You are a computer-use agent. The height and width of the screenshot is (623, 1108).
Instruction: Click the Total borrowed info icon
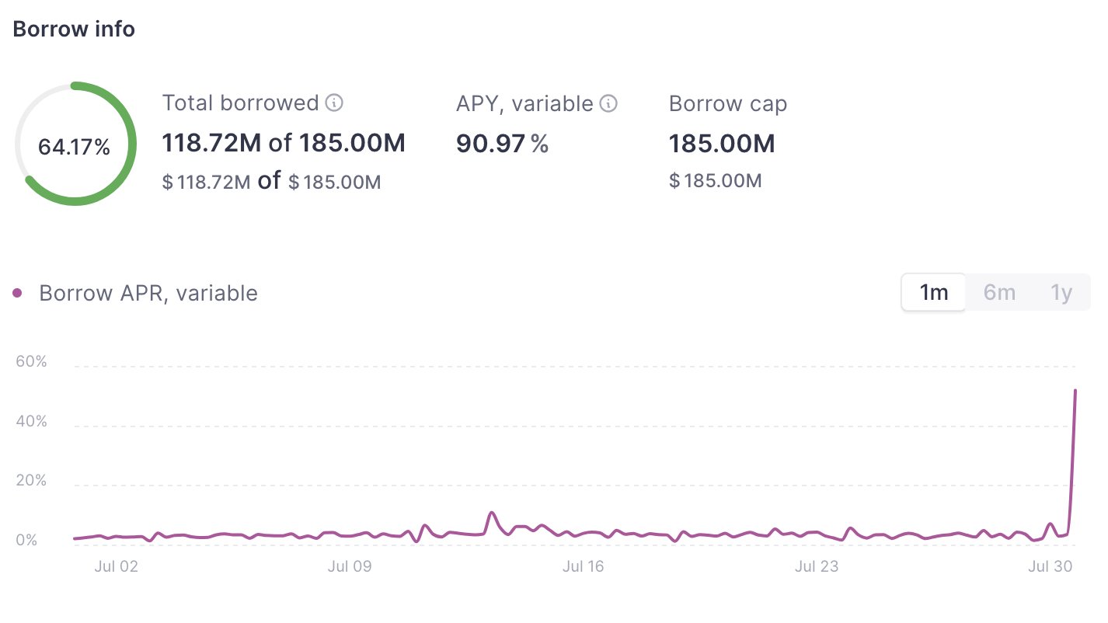tap(334, 103)
